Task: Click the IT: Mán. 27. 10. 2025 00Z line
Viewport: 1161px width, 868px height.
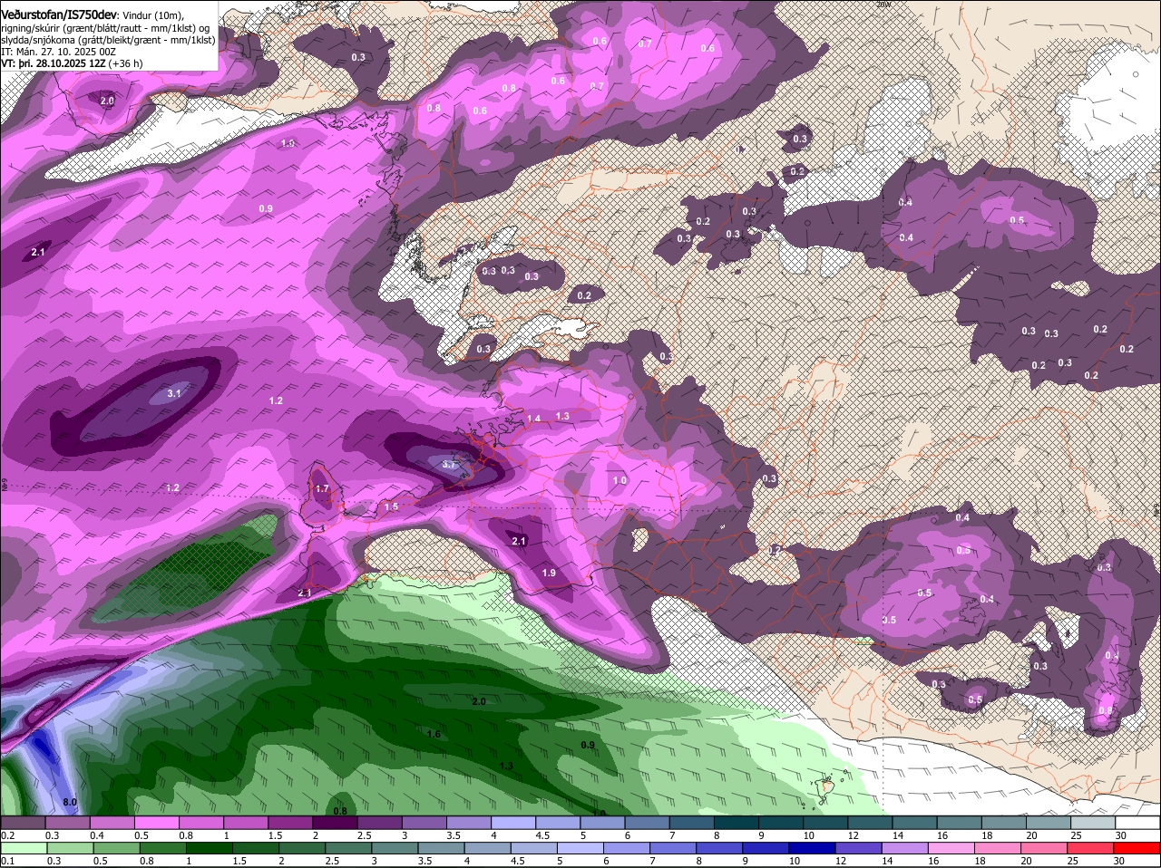Action: click(x=58, y=52)
